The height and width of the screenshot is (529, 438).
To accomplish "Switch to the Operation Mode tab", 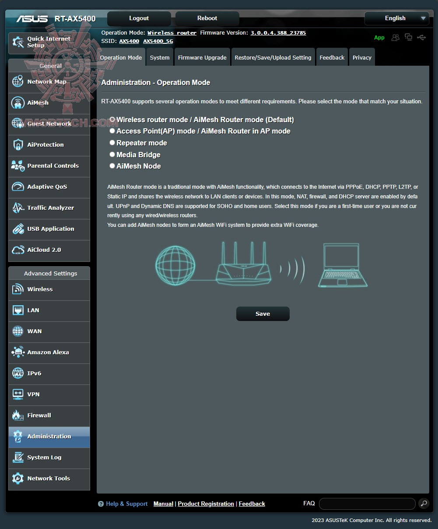I will [x=121, y=57].
